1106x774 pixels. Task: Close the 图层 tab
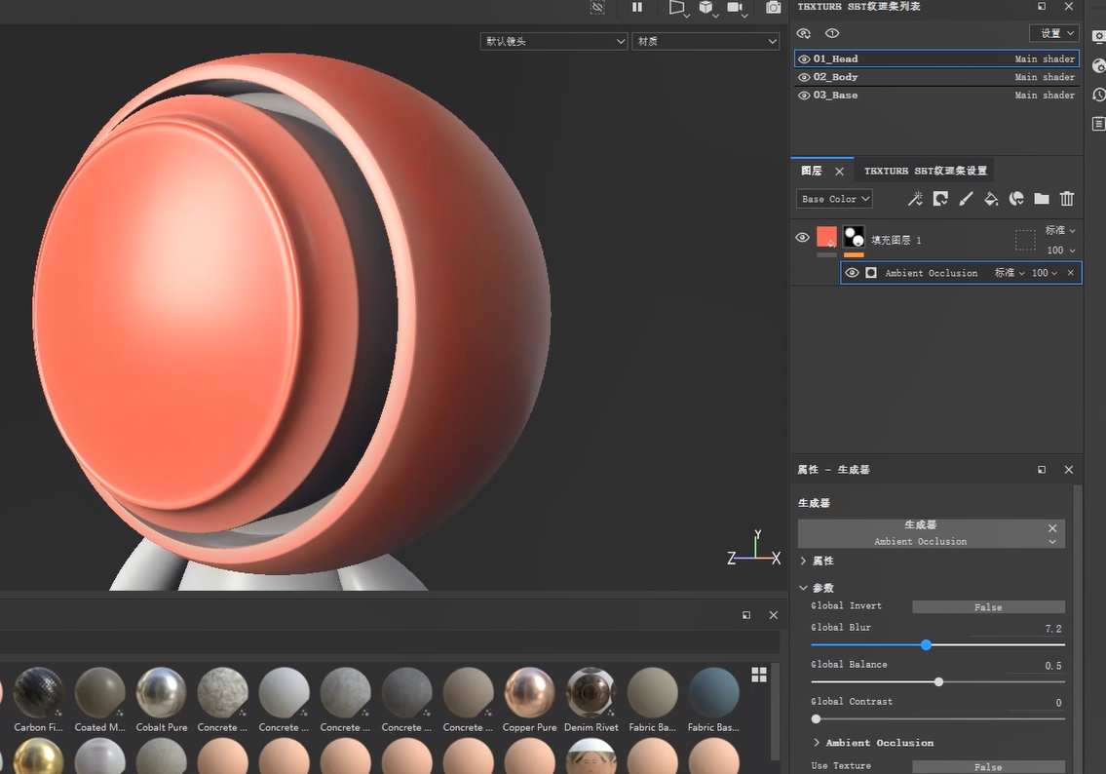coord(839,172)
